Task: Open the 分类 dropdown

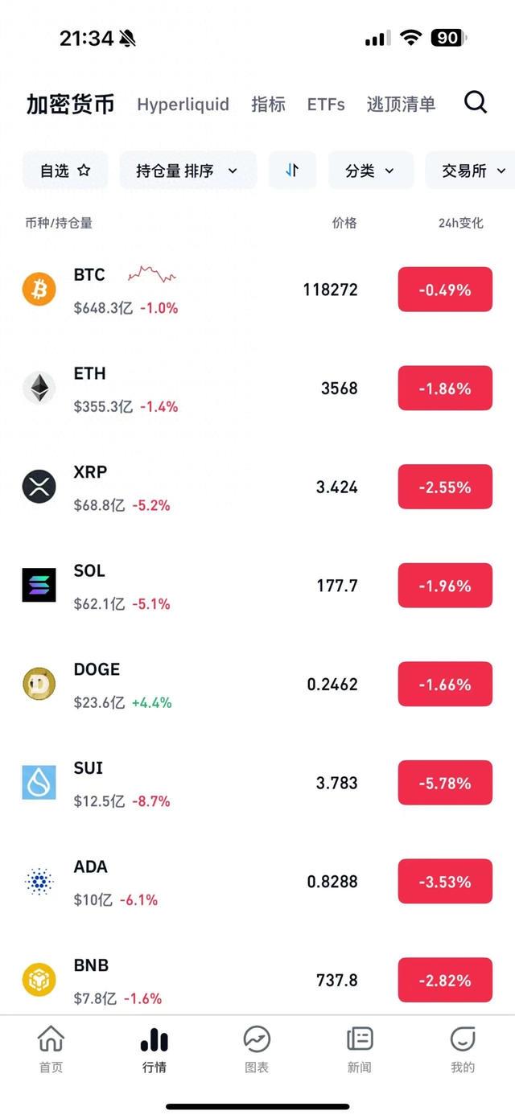Action: coord(370,171)
